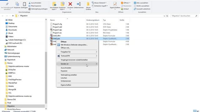This screenshot has width=200, height=112.
Task: Click the Umbenennen ribbon icon
Action: [79, 4]
